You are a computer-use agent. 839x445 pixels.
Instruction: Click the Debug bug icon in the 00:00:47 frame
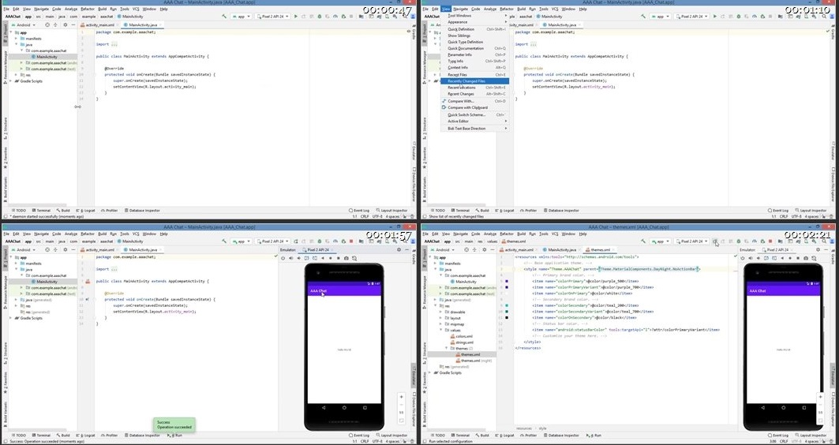320,17
